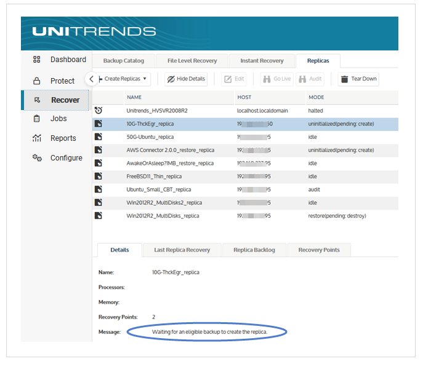Select Win2012R2_MultiDisks_replica row name

[163, 216]
